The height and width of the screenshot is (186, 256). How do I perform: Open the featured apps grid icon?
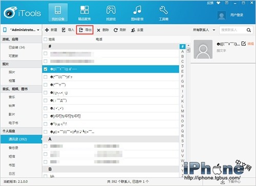point(84,10)
